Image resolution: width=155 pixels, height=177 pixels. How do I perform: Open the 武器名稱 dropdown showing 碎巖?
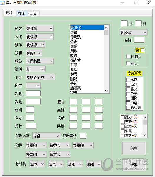[x=46, y=136]
